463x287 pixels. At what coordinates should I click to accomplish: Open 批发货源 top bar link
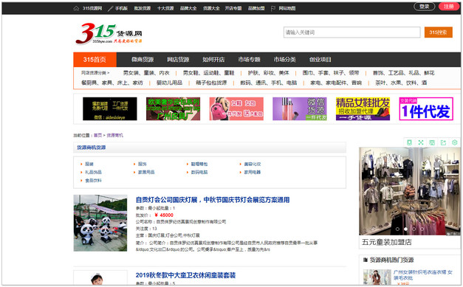point(143,8)
